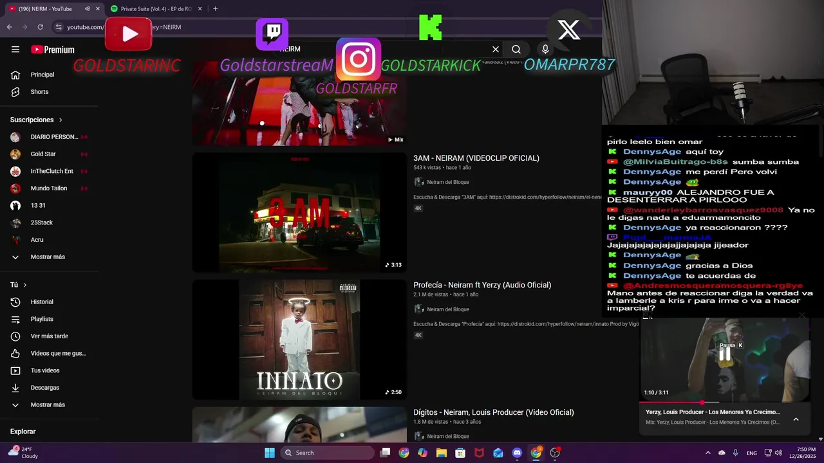Screen dimensions: 824x463
Task: Open Dígitos - Neiram, Louis Producer title
Action: 494,413
